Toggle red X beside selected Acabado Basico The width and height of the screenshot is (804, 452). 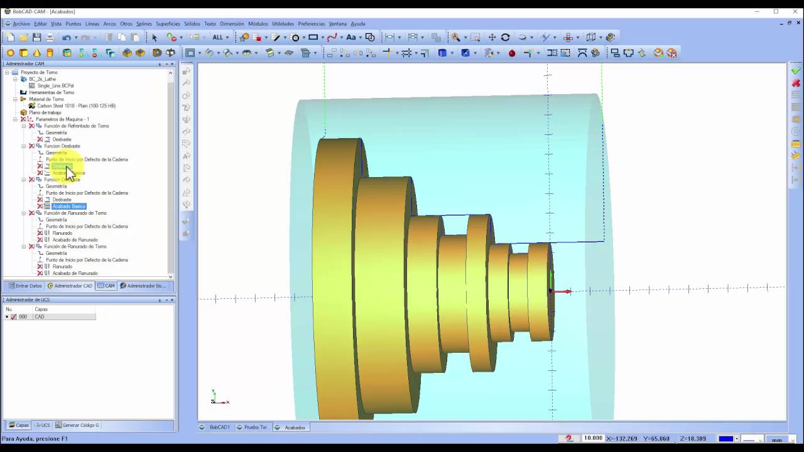click(x=40, y=207)
